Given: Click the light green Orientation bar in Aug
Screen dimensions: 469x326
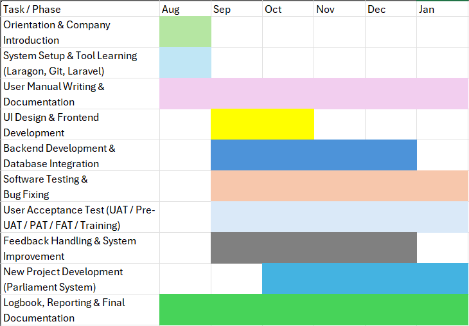Looking at the screenshot, I should coord(185,32).
